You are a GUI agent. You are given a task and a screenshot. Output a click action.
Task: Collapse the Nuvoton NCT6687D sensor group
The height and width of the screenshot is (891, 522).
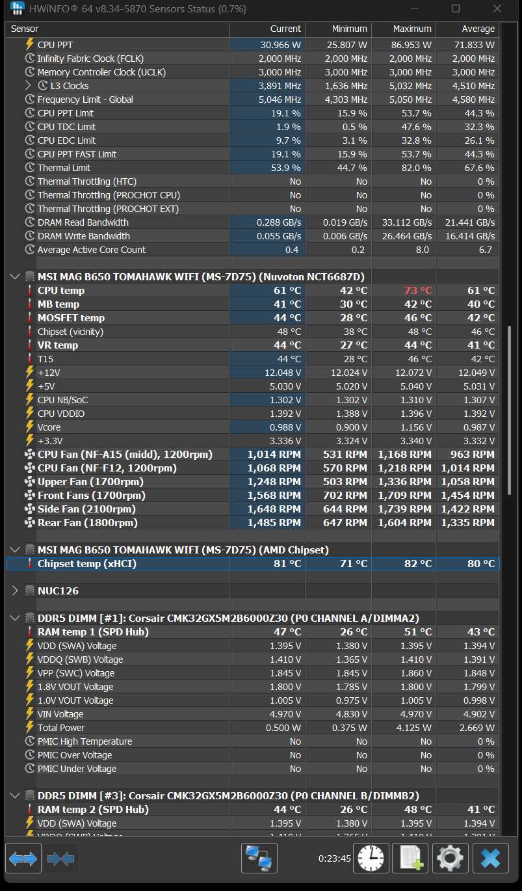15,277
